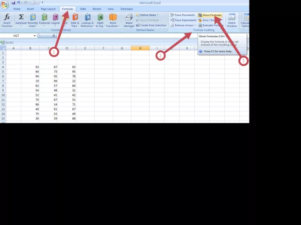
Task: Open Name Manager
Action: coord(129,20)
